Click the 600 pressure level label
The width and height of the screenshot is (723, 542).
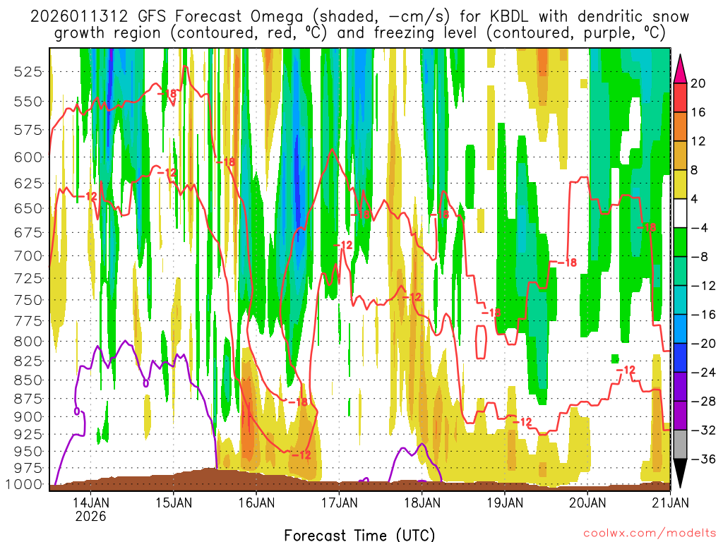(x=28, y=157)
